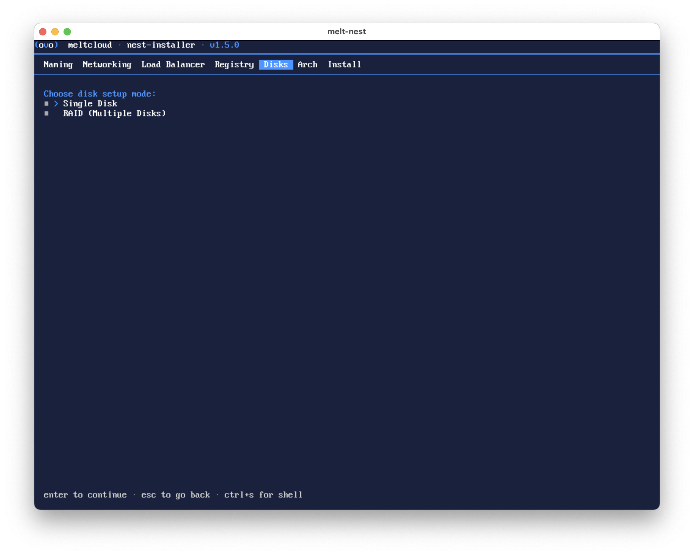Viewport: 694px width, 555px height.
Task: Click the nest-installer header text
Action: tap(161, 45)
